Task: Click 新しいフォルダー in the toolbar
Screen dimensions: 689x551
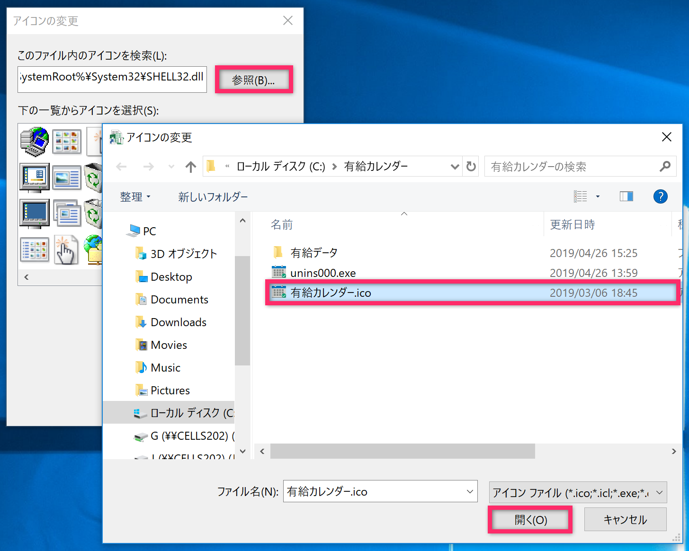Action: [x=213, y=197]
